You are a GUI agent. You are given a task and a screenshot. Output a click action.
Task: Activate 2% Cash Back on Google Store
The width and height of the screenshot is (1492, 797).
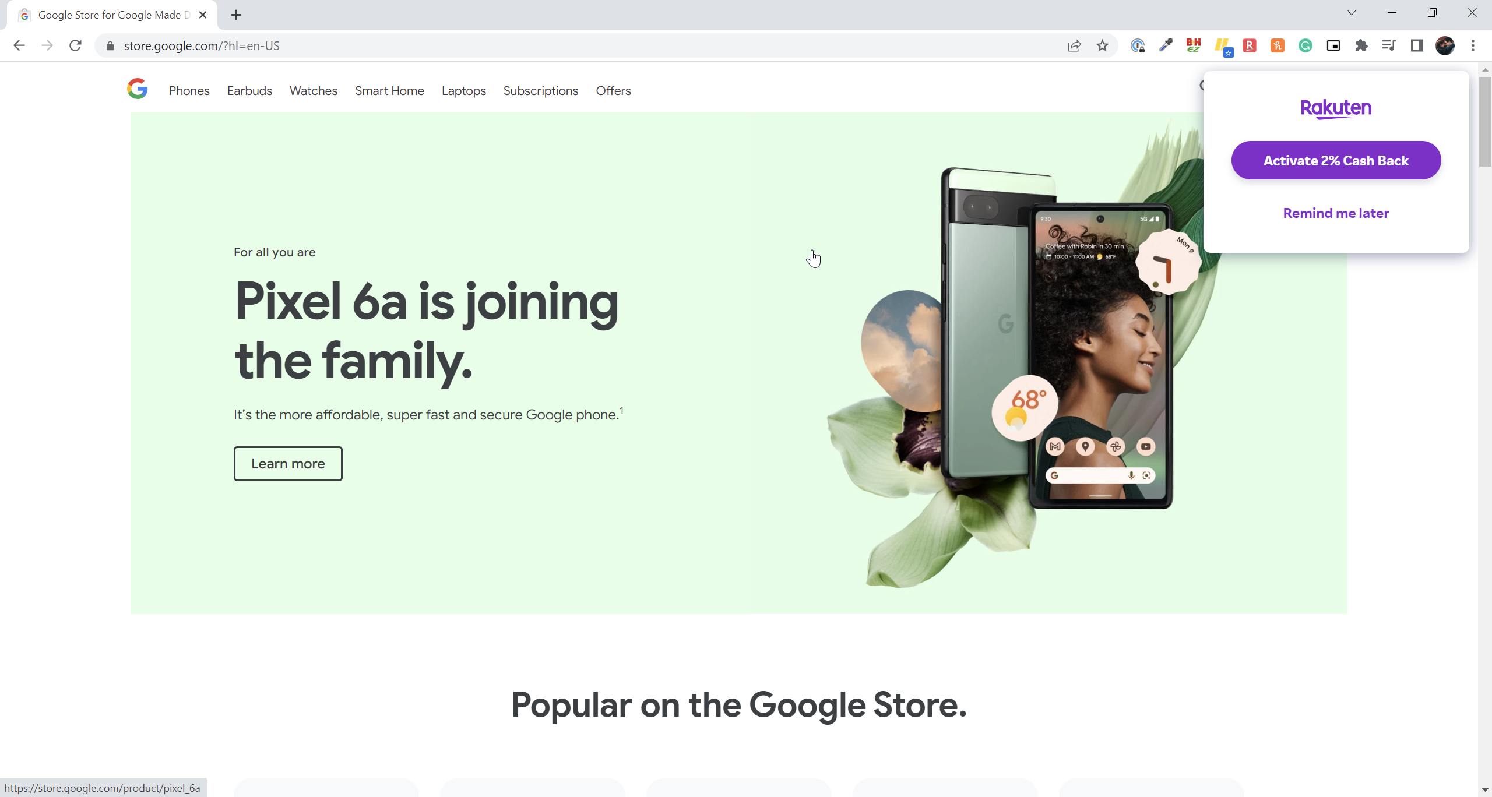click(x=1335, y=160)
